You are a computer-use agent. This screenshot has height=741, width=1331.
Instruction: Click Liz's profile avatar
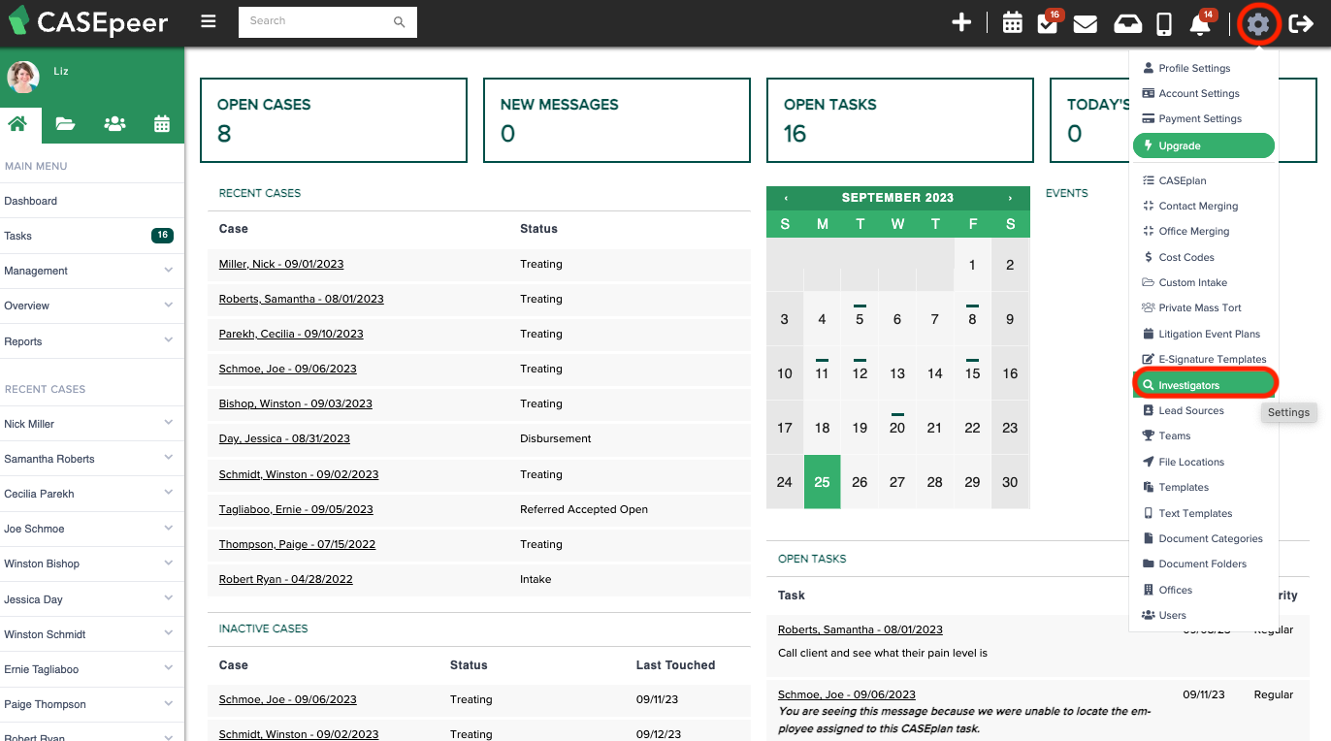pos(23,77)
